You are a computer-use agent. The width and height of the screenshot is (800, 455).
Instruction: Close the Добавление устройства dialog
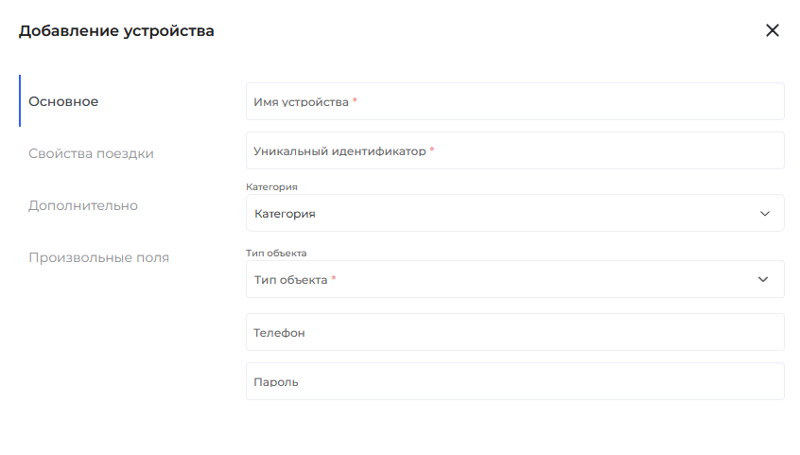pos(773,30)
